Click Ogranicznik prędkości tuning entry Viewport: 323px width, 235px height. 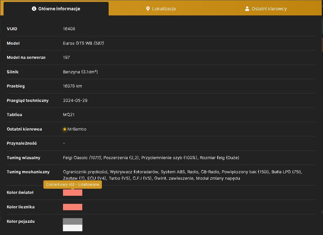tap(85, 172)
